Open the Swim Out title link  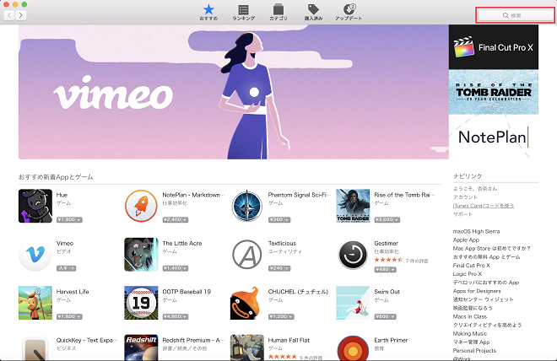[x=387, y=292]
